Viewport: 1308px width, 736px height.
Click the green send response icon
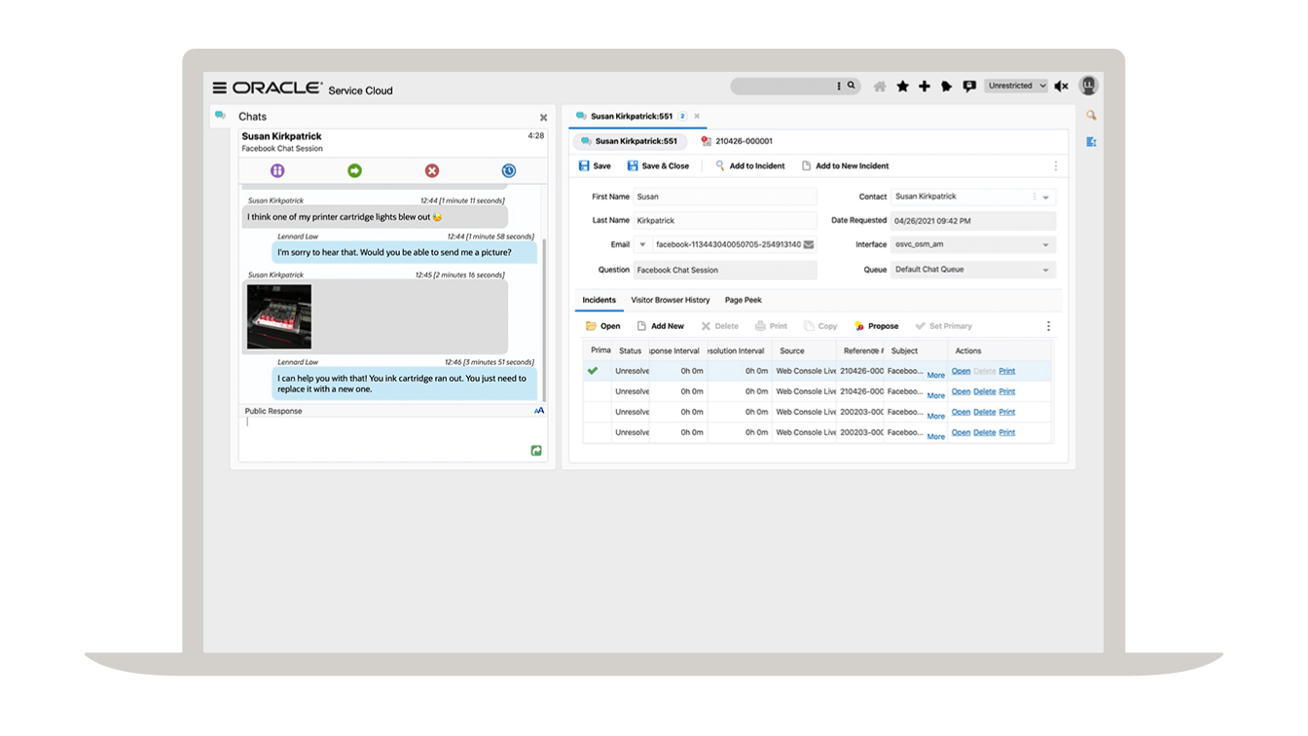(x=536, y=451)
